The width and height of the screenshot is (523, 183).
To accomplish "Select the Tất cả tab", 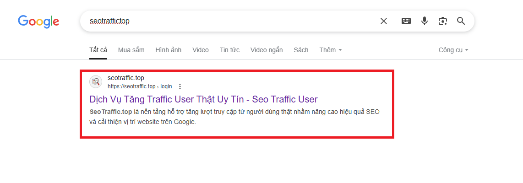I will pyautogui.click(x=98, y=50).
